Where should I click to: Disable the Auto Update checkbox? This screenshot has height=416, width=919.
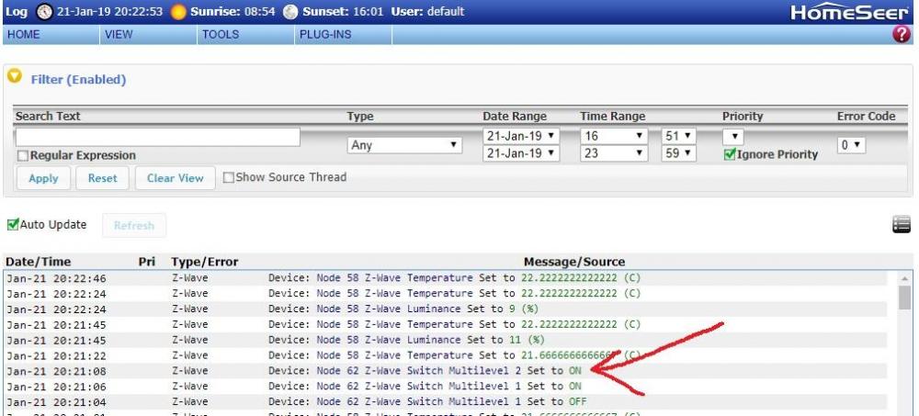13,224
